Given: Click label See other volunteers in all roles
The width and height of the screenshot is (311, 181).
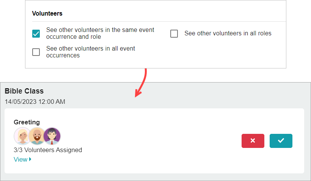Looking at the screenshot, I should click(228, 33).
